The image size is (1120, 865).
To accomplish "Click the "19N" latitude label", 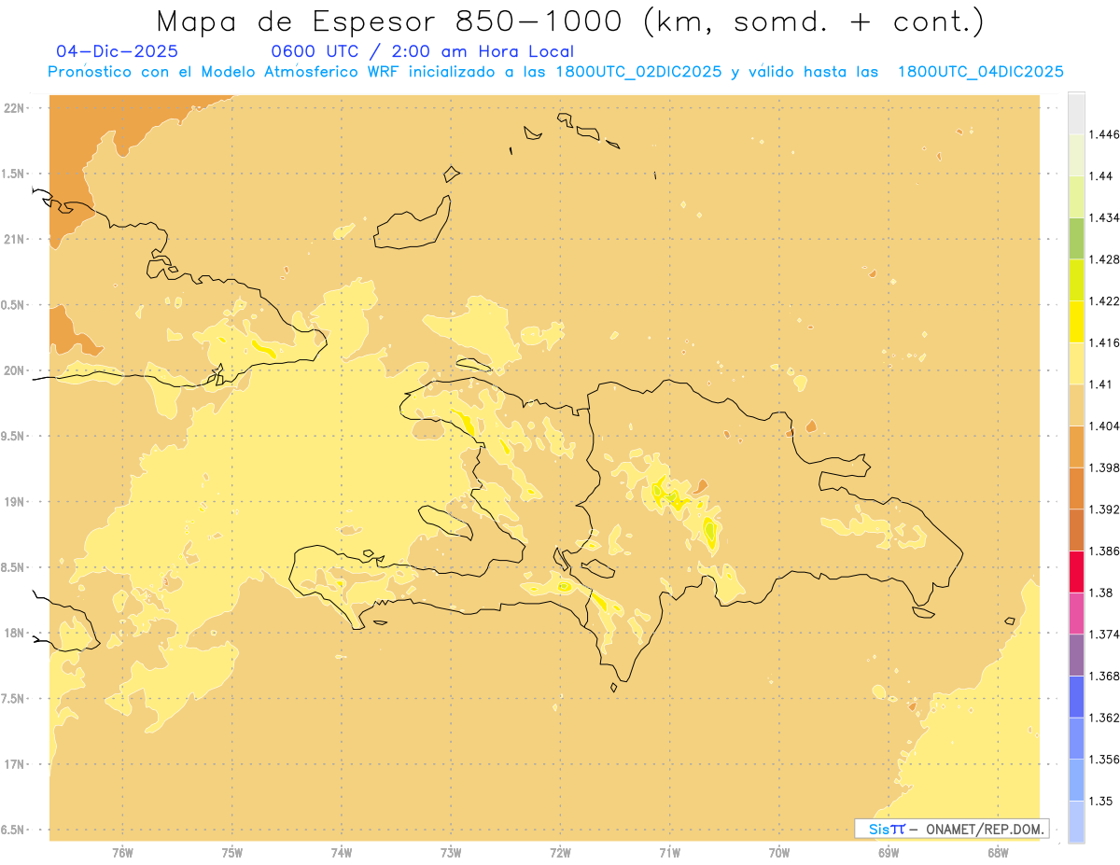I will click(15, 502).
